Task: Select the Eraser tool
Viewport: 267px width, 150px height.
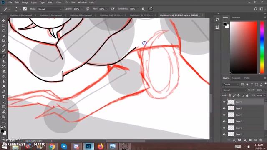Action: pyautogui.click(x=3, y=71)
